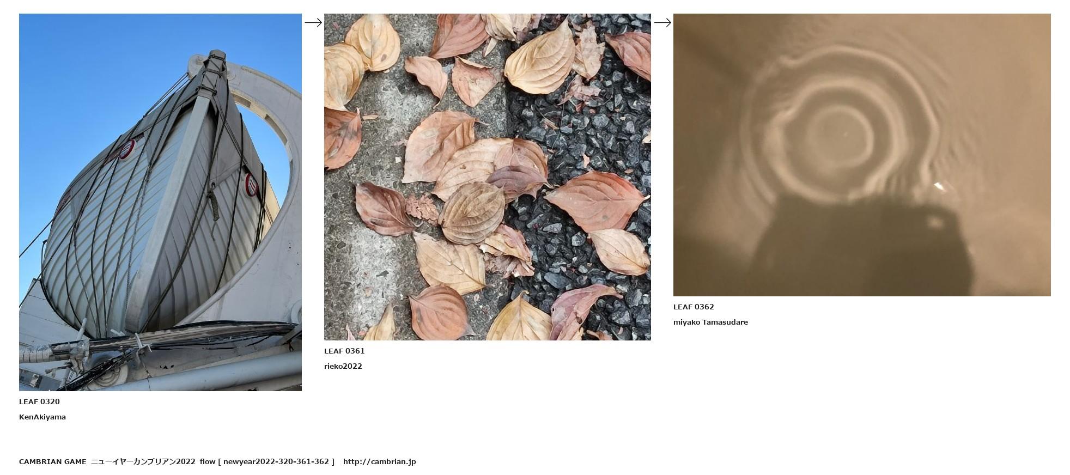Click the arrow between the leaves and ripple photos
The width and height of the screenshot is (1070, 475).
[x=662, y=22]
